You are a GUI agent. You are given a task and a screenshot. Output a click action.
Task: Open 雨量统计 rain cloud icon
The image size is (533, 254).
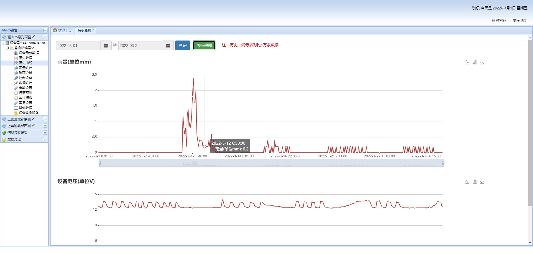pyautogui.click(x=16, y=68)
